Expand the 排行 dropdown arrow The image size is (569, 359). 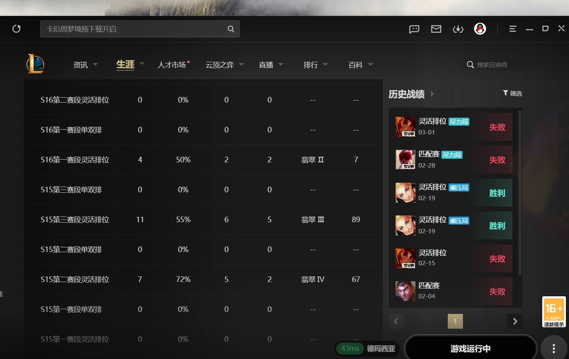point(325,64)
